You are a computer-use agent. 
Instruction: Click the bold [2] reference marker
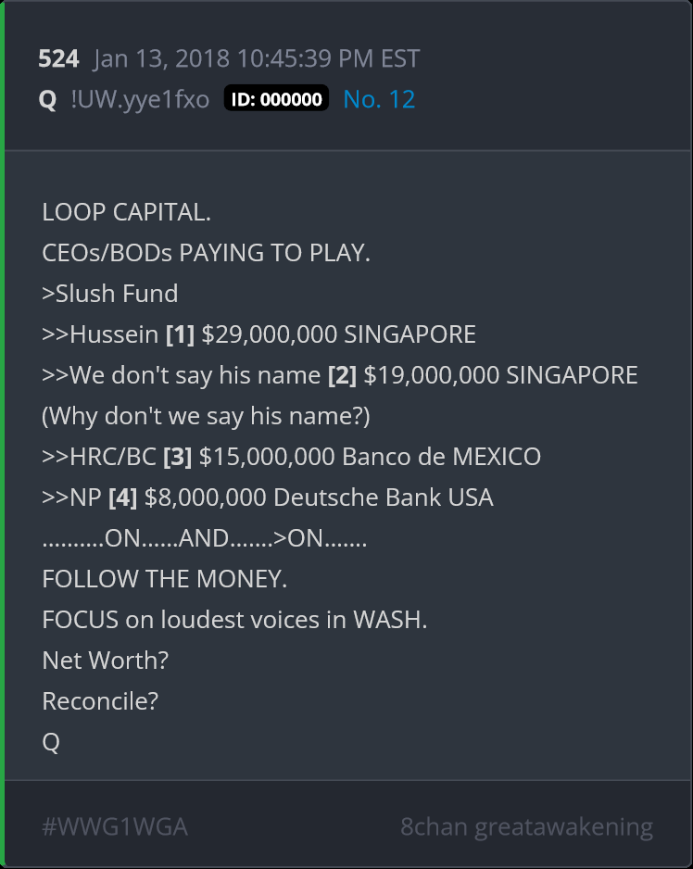[342, 376]
